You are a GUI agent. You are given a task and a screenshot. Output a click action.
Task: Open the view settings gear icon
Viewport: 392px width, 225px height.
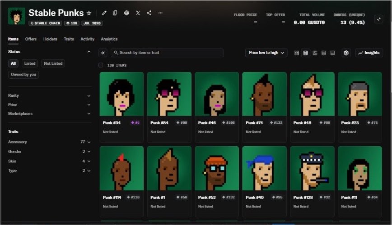346,53
